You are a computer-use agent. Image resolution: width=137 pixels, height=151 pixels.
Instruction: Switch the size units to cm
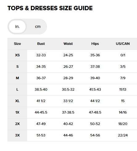38,27
